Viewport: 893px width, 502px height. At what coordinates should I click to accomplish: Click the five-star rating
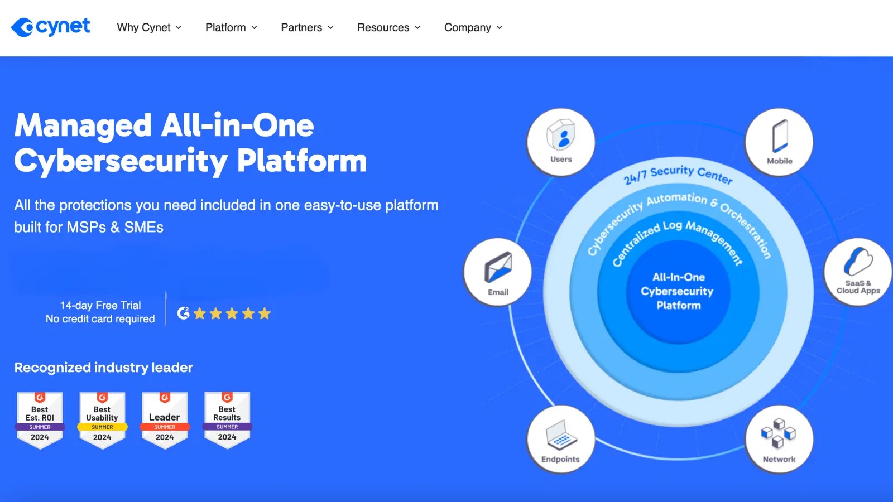click(x=232, y=313)
